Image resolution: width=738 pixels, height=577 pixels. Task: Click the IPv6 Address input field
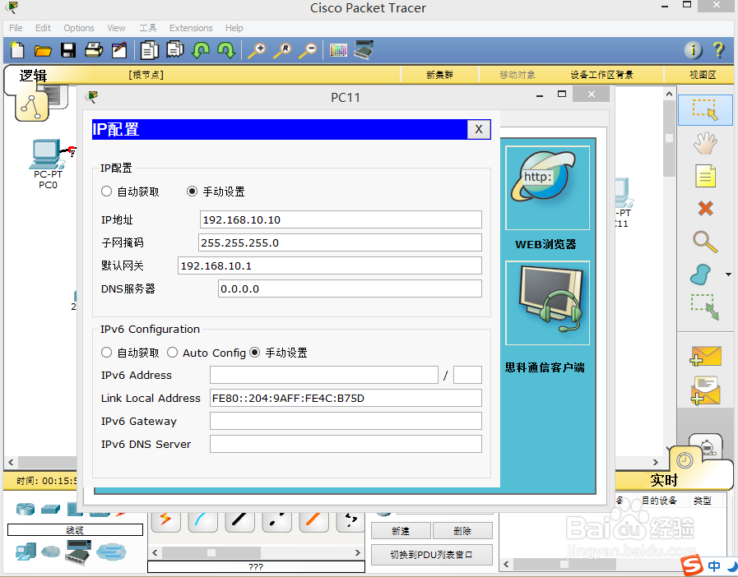tap(324, 375)
